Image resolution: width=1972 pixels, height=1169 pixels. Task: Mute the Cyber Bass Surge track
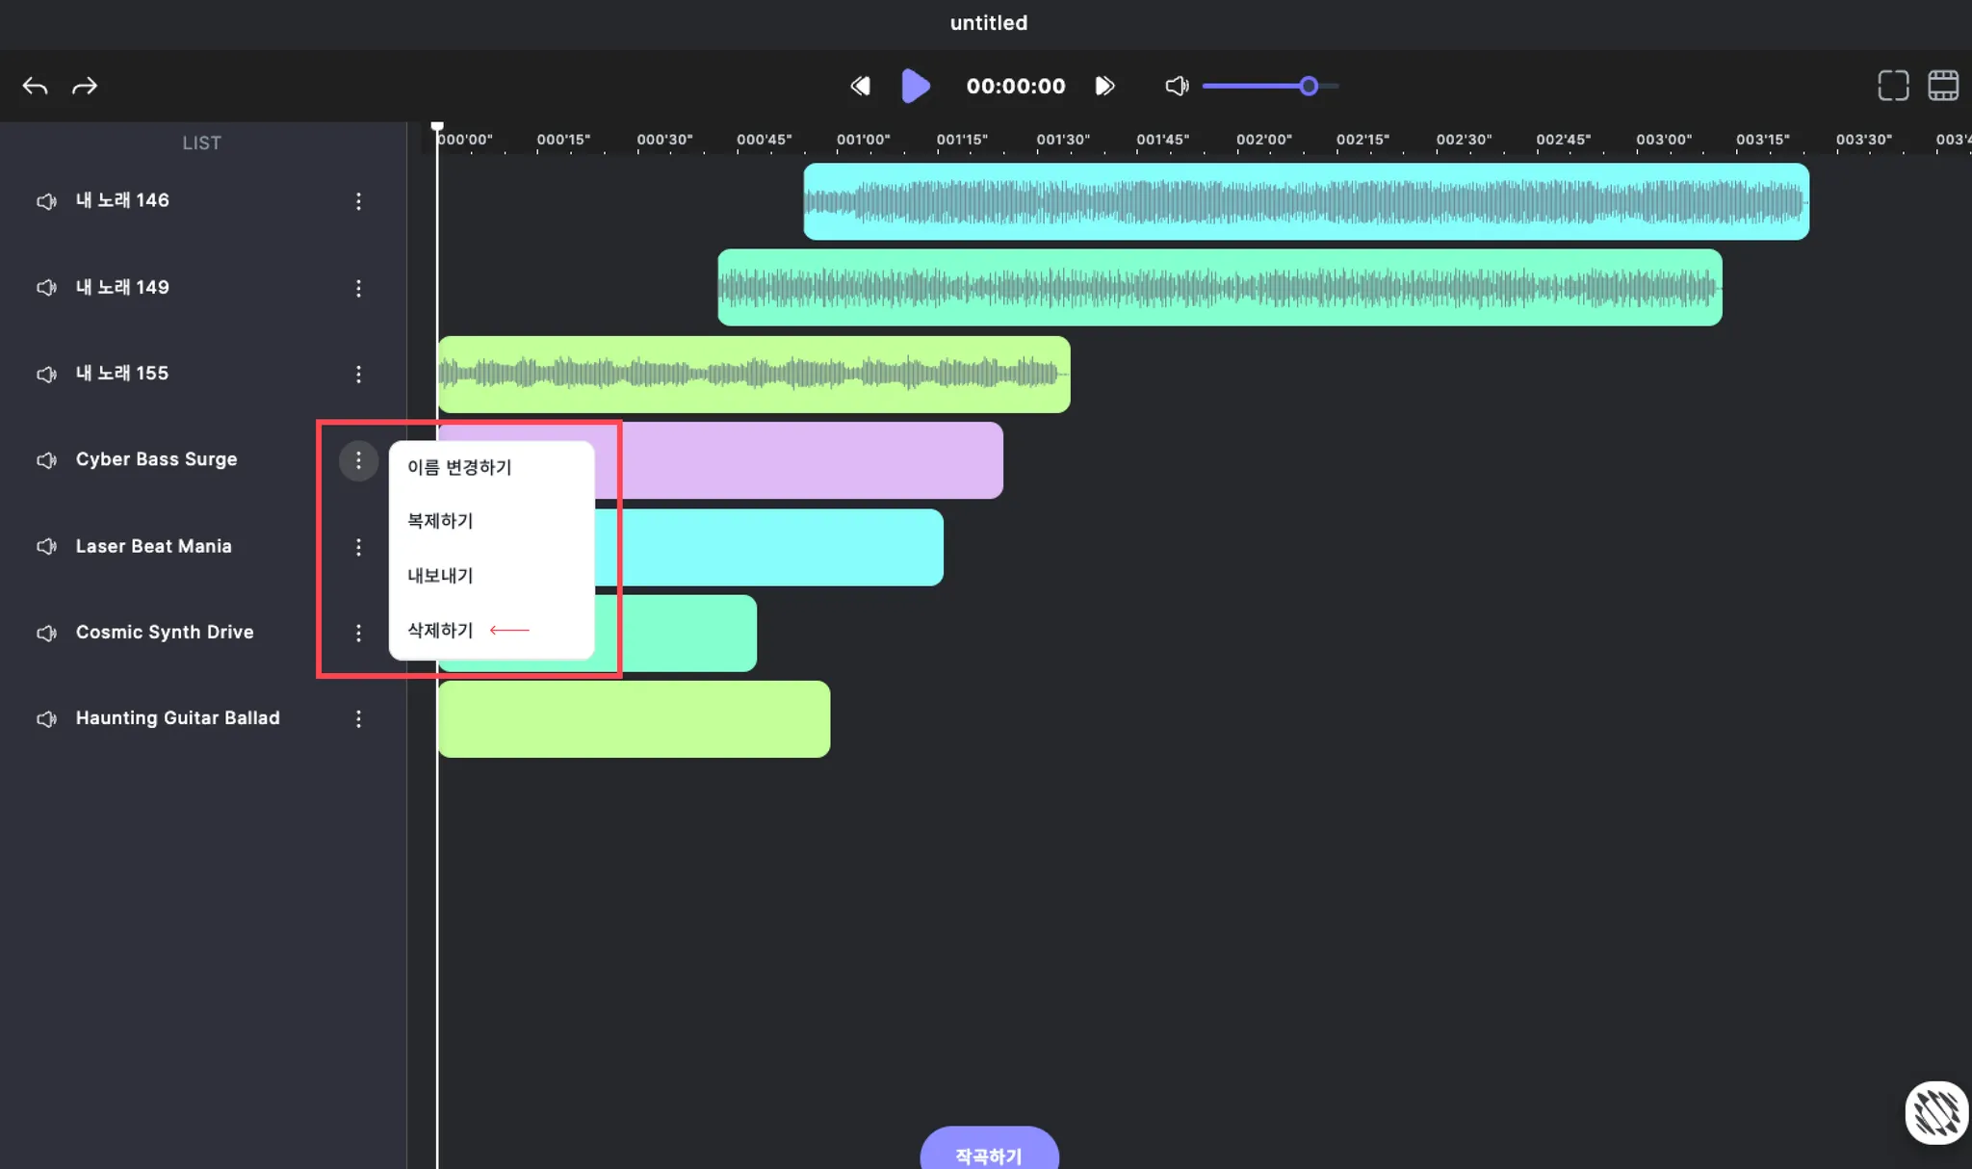[x=46, y=460]
